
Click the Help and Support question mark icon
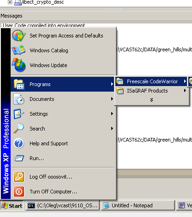(19, 143)
